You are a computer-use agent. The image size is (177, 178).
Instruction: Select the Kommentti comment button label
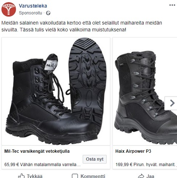click(93, 176)
